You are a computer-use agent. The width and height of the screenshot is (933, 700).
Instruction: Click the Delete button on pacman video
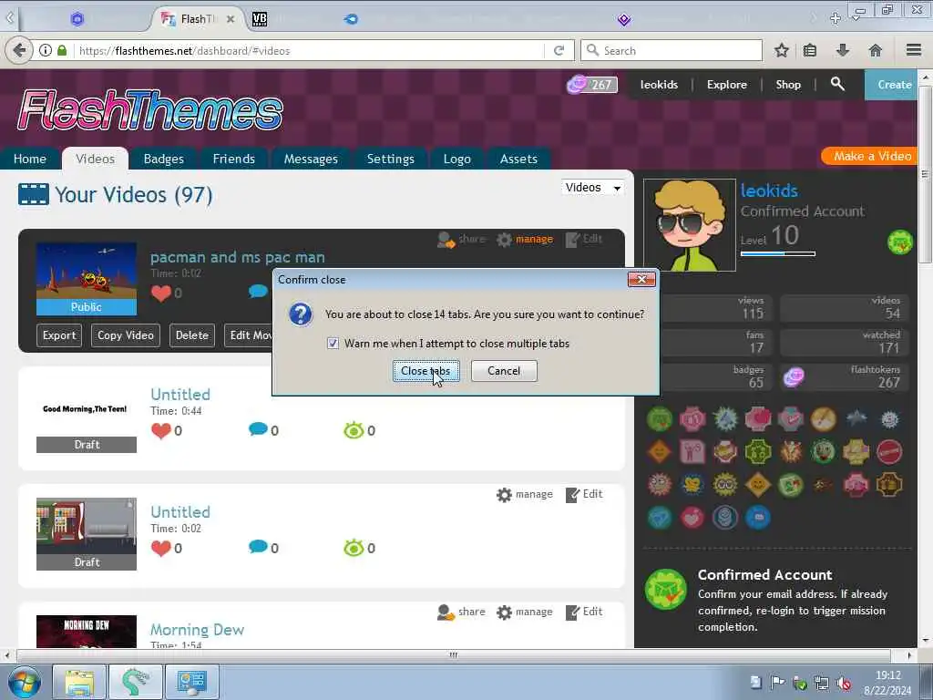pyautogui.click(x=191, y=335)
